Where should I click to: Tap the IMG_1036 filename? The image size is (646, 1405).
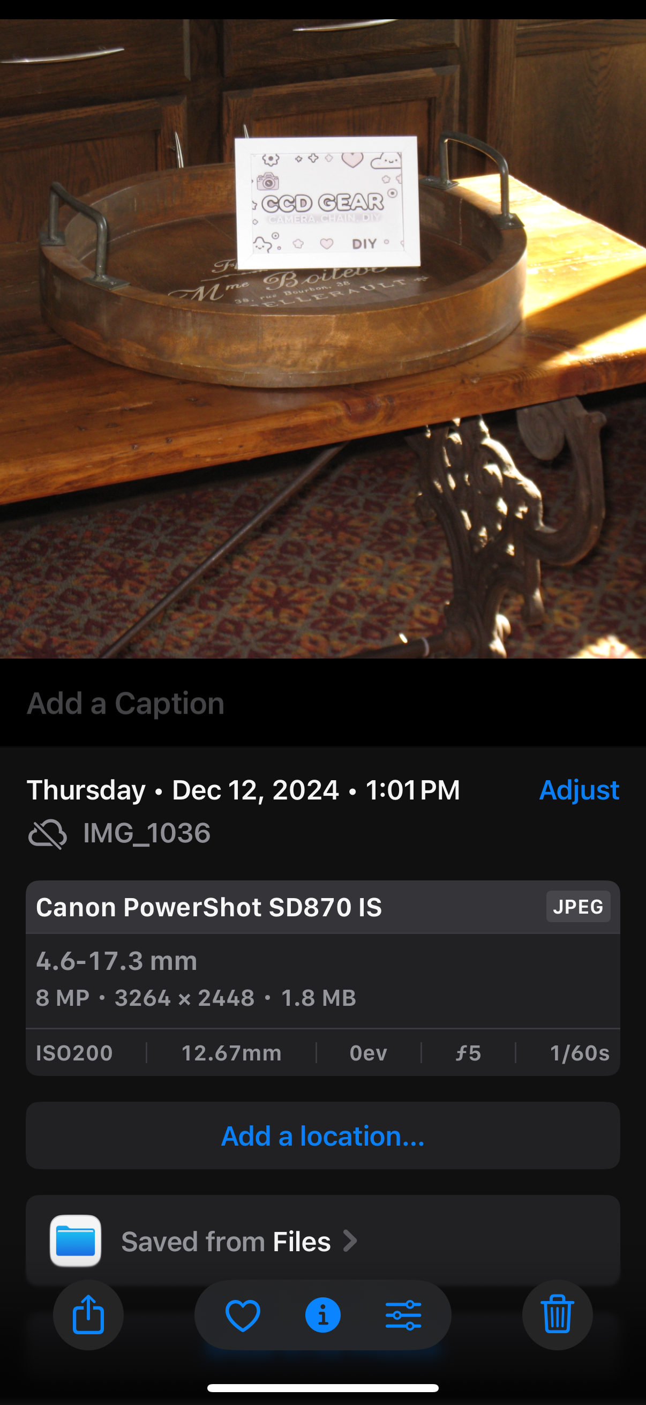click(x=147, y=833)
